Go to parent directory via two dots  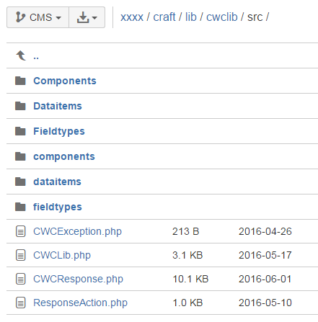tap(36, 58)
